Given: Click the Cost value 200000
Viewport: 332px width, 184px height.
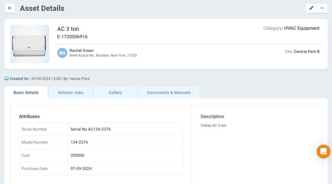Looking at the screenshot, I should pyautogui.click(x=77, y=155).
